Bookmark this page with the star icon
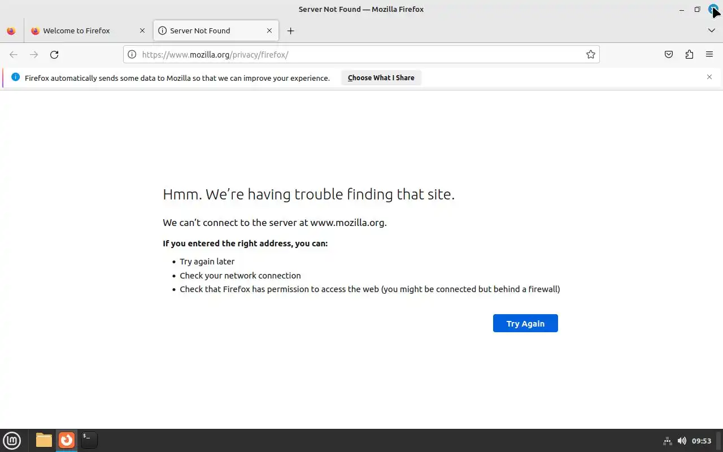The image size is (723, 452). tap(591, 54)
